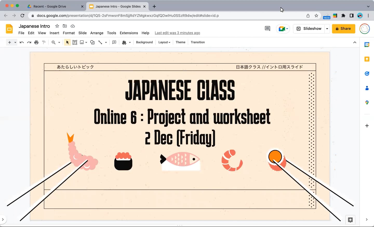Star the Japanese Intro presentation
Viewport: 374px width, 227px height.
[x=57, y=26]
